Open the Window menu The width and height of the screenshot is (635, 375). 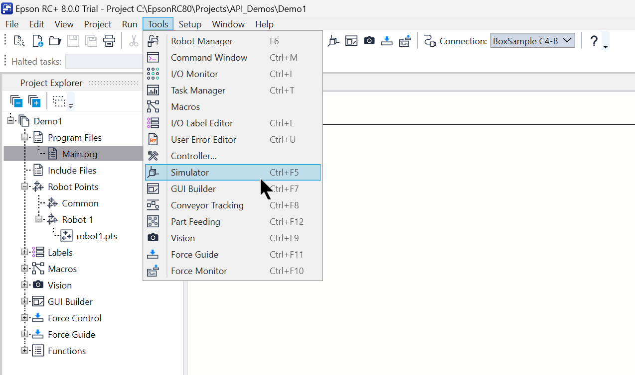tap(228, 24)
